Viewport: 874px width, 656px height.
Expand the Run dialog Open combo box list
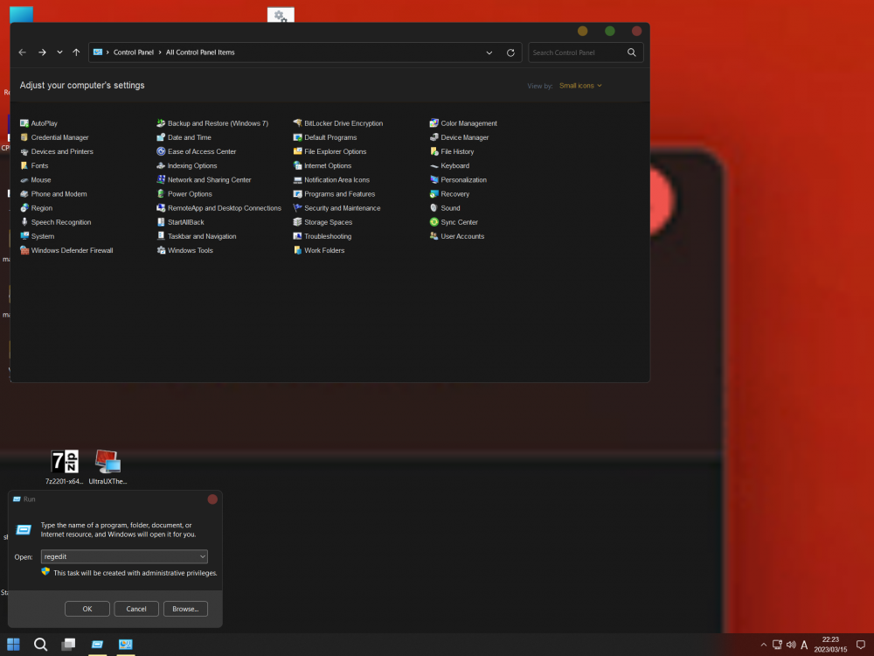point(203,556)
